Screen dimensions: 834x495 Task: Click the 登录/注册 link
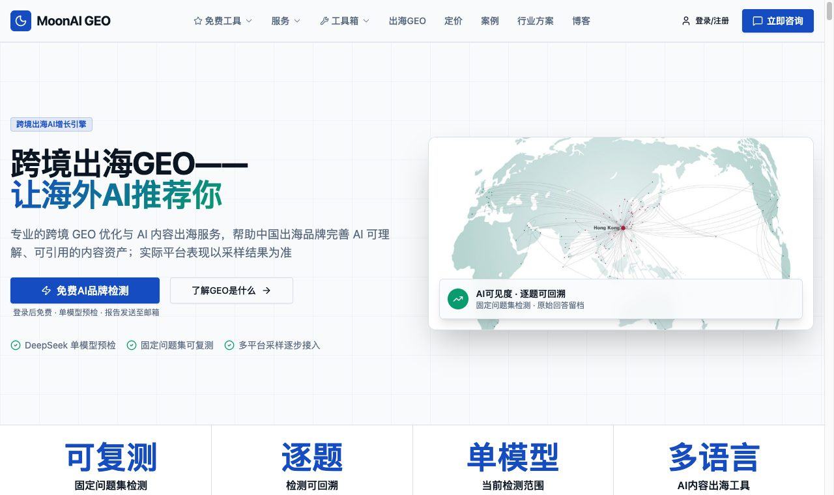(x=705, y=21)
